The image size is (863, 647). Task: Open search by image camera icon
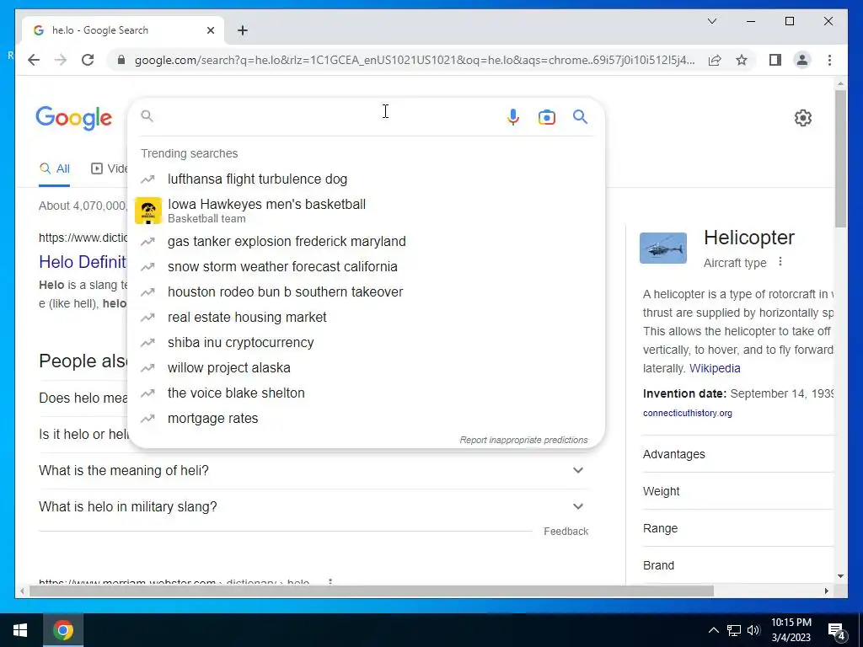(x=546, y=117)
